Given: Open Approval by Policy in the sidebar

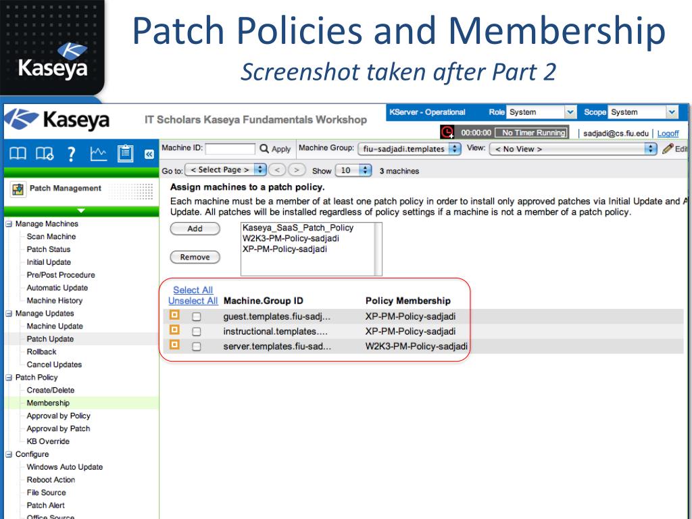Looking at the screenshot, I should click(x=58, y=416).
